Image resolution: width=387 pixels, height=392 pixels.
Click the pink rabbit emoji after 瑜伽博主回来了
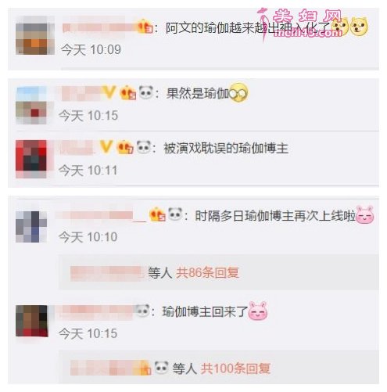[x=258, y=311]
